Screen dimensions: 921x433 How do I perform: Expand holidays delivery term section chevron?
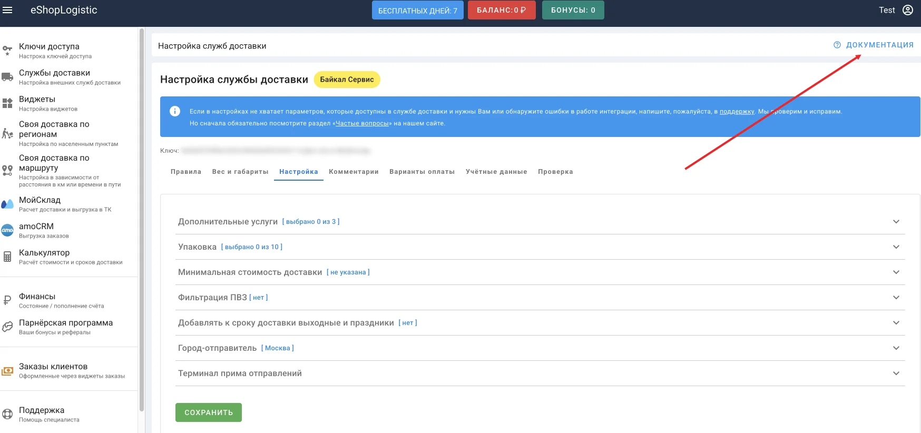(896, 323)
